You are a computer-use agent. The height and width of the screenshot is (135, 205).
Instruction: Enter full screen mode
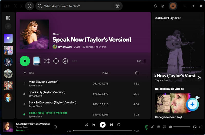click(x=201, y=127)
